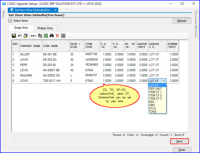The height and width of the screenshot is (153, 200).
Task: Toggle the Select Items checkbox
Action: click(10, 21)
